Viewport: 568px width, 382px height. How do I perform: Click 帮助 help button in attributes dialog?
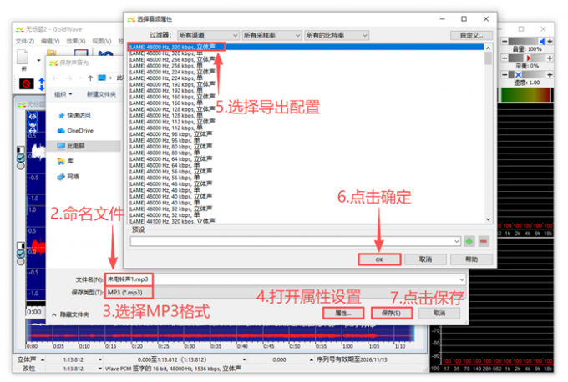(x=471, y=259)
